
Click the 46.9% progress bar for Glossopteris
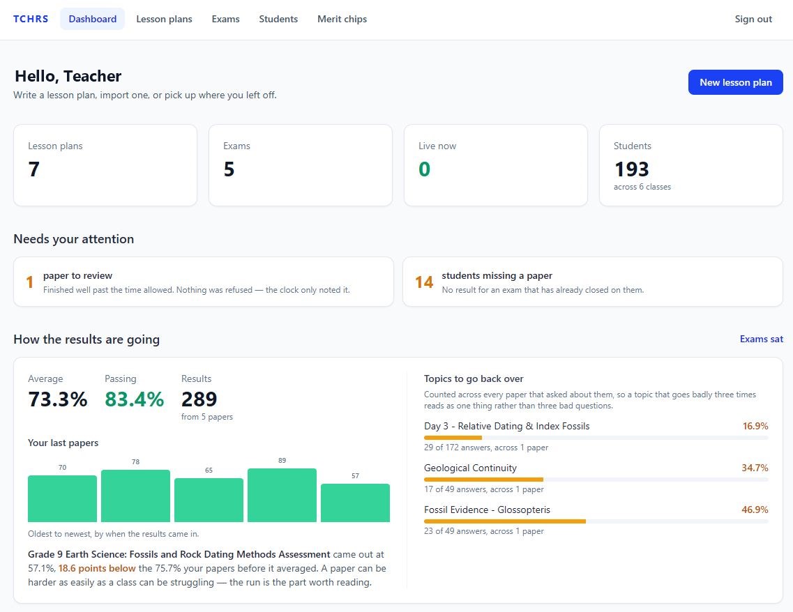(596, 521)
